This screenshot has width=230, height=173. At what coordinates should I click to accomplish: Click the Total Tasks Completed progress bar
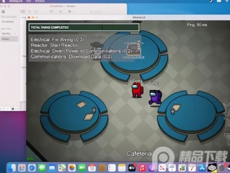[x=84, y=27]
